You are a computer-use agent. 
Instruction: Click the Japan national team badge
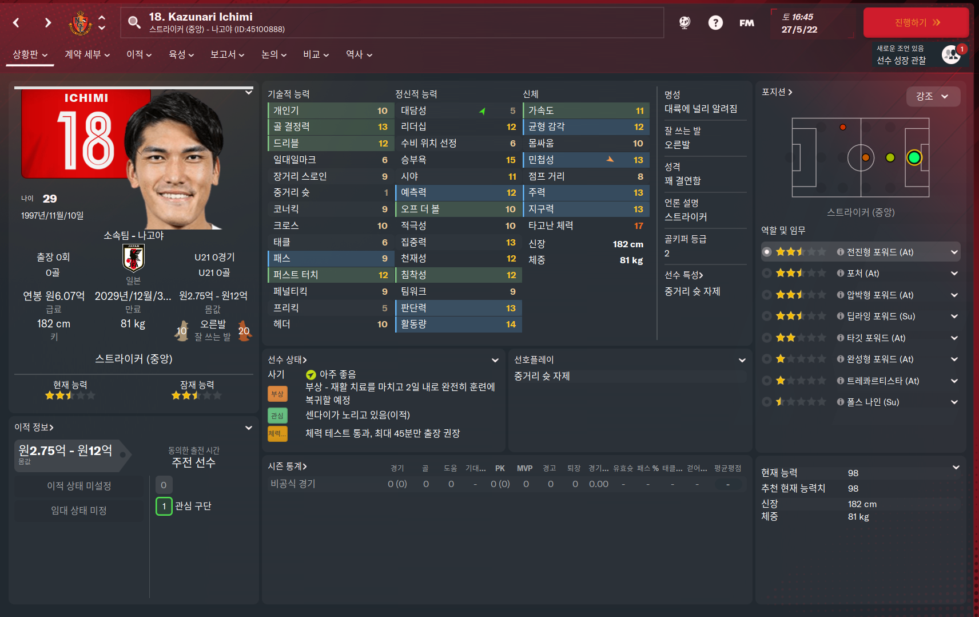(x=133, y=258)
